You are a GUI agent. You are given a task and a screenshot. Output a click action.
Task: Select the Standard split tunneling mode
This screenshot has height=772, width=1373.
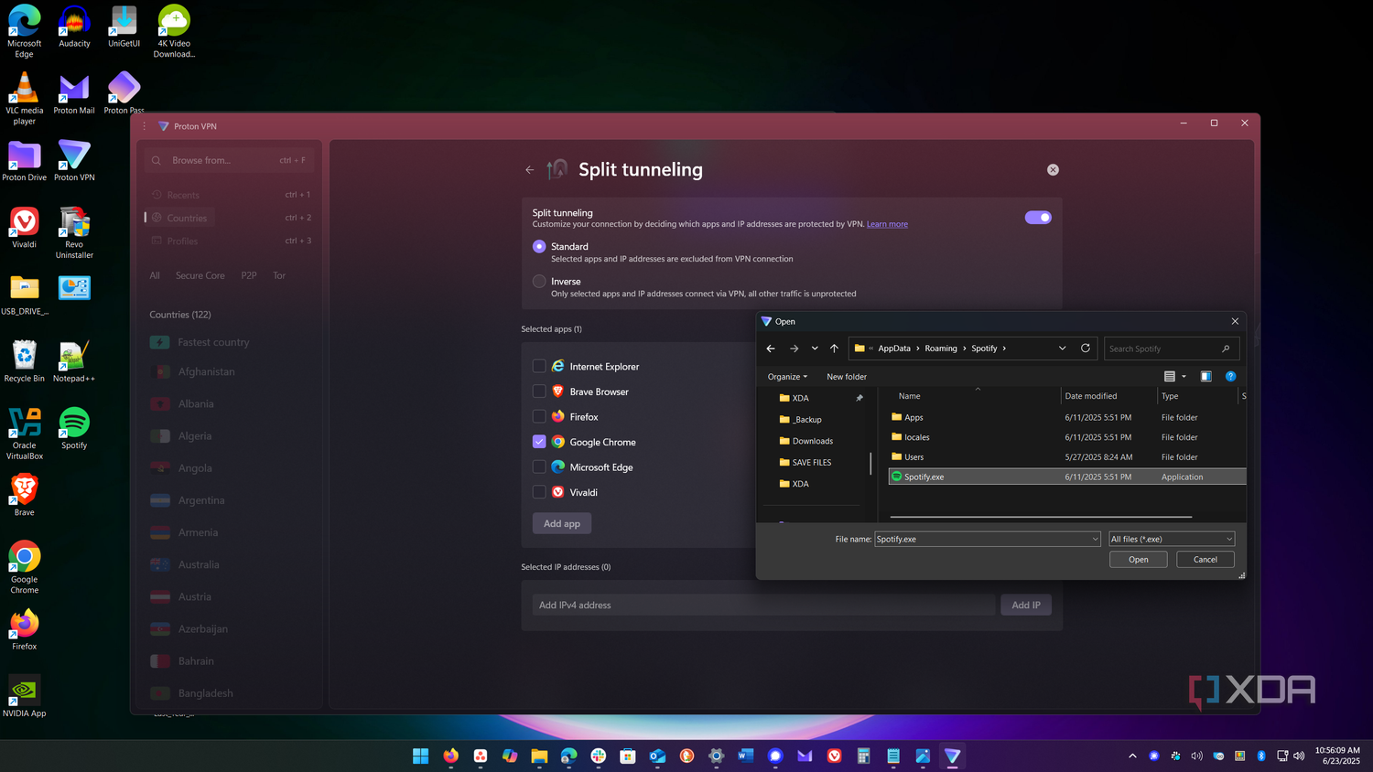coord(539,246)
